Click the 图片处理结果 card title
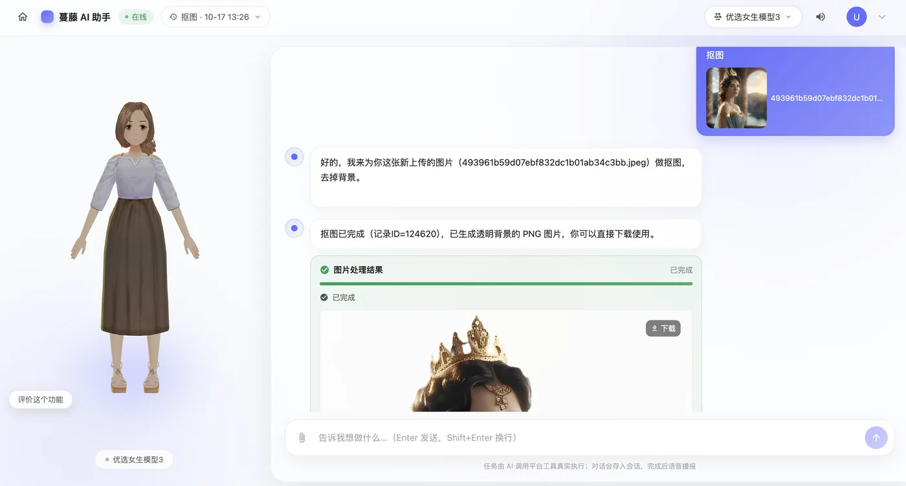 click(358, 270)
